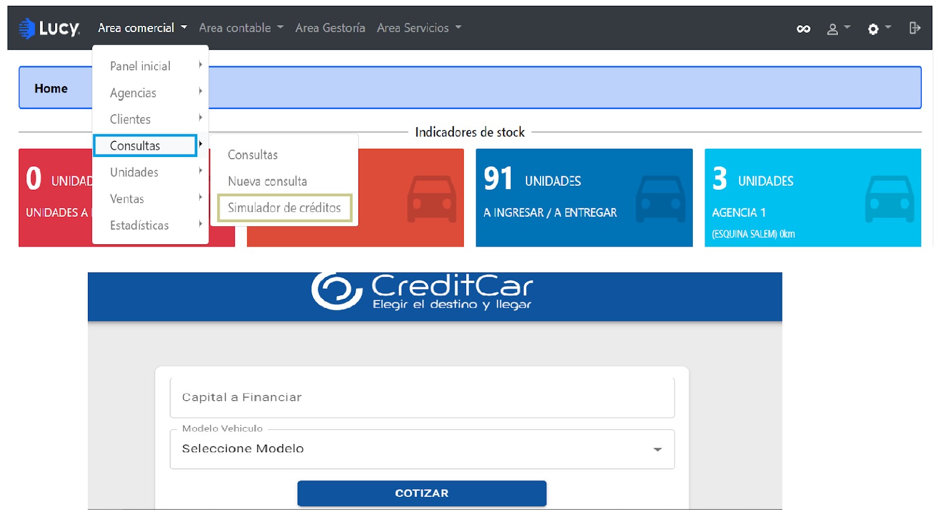
Task: Click car icon on Agencia 1 card
Action: coord(890,199)
